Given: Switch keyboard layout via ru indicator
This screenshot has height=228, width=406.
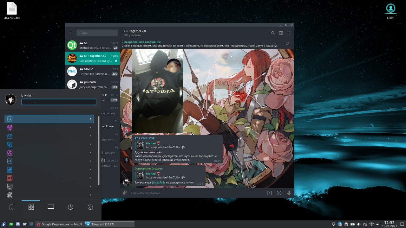Looking at the screenshot, I should [x=365, y=224].
